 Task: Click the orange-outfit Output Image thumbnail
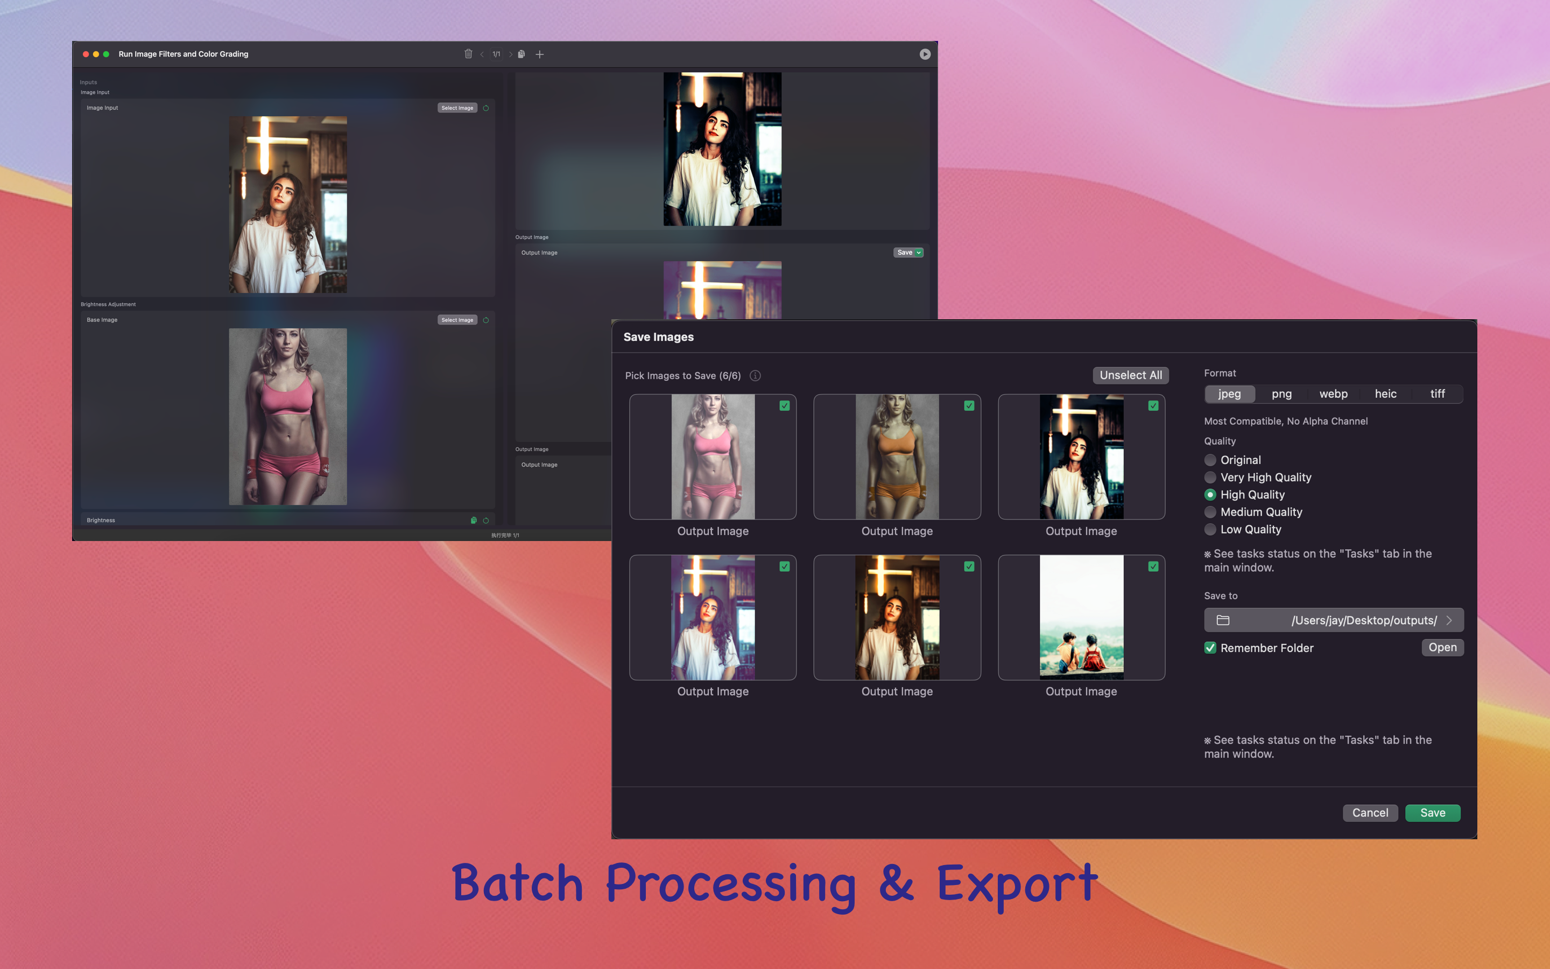[897, 457]
